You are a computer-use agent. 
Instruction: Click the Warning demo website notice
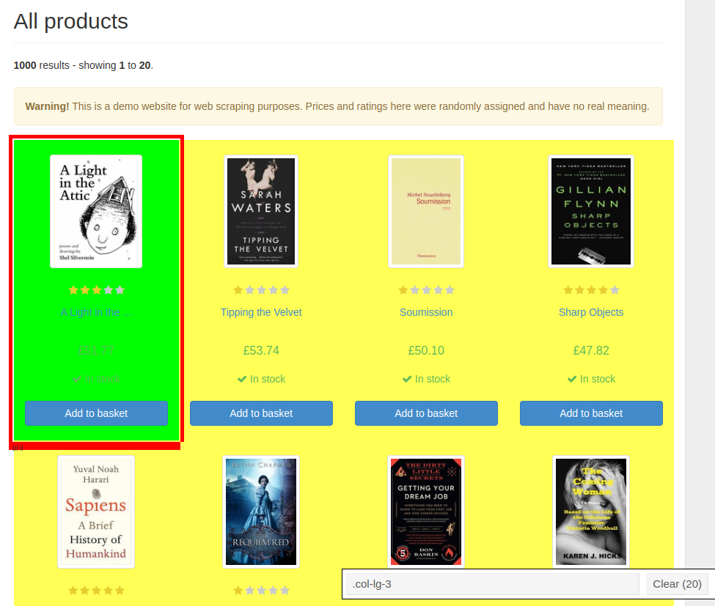pos(338,106)
